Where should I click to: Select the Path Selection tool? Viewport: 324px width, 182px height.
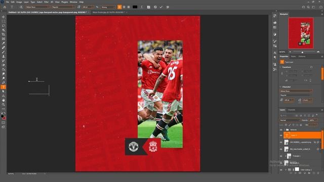pos(4,92)
